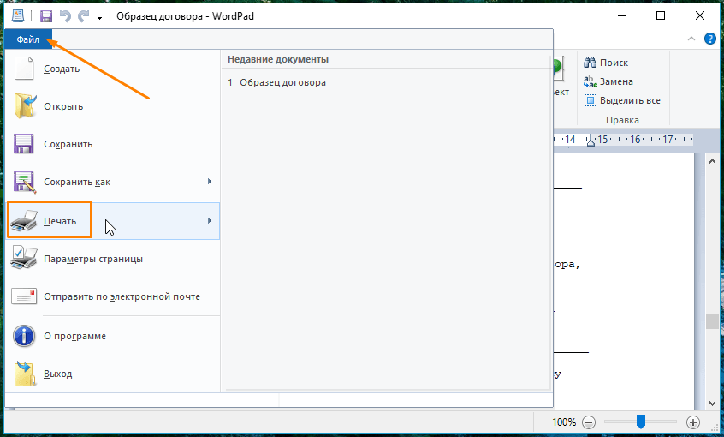Click the zoom out minus button

tap(588, 422)
